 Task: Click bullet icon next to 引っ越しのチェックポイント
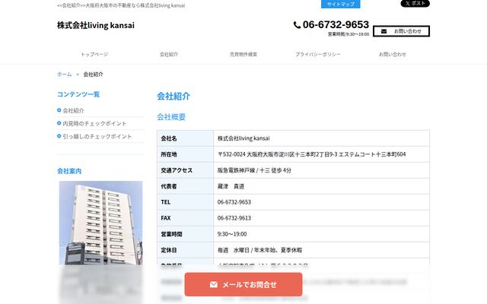(x=59, y=136)
